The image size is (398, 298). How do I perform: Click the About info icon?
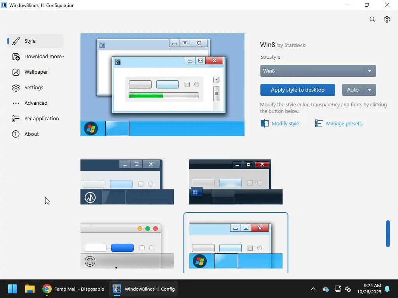pyautogui.click(x=16, y=134)
